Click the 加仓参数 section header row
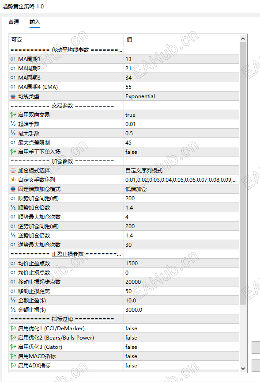The width and height of the screenshot is (260, 382). tap(124, 161)
